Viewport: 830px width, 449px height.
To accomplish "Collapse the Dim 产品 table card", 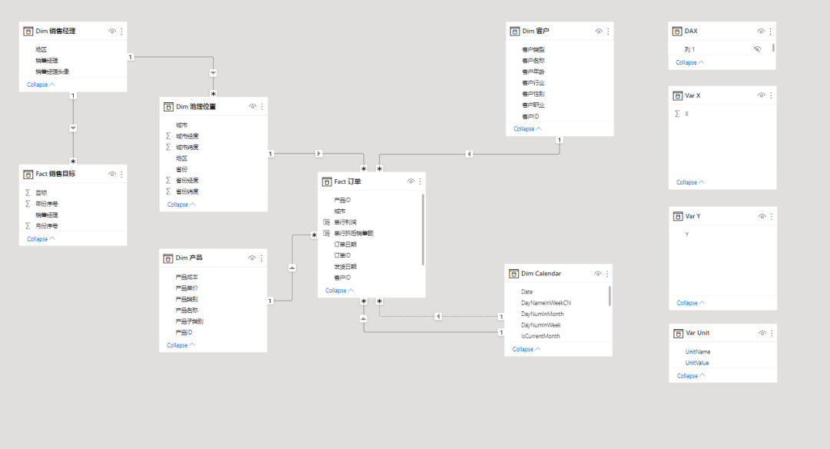I will click(x=181, y=345).
